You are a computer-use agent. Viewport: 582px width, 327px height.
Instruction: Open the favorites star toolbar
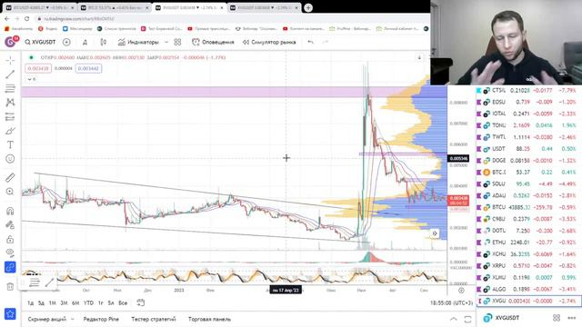click(10, 314)
